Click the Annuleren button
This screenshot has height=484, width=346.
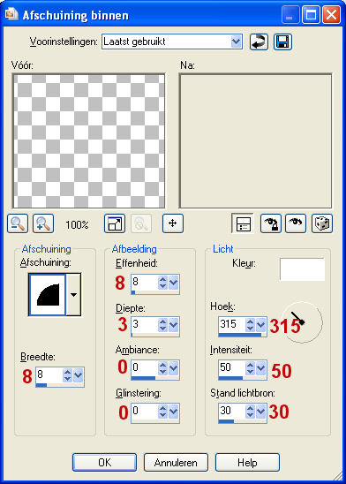click(x=176, y=463)
